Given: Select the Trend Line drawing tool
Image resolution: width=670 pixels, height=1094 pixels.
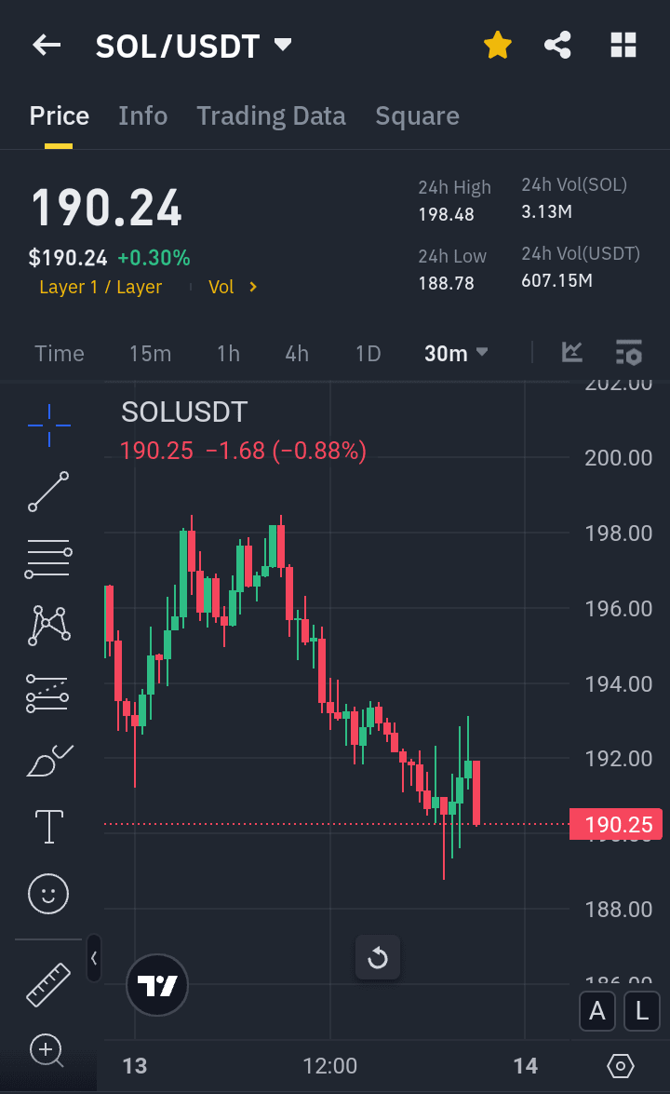Looking at the screenshot, I should pyautogui.click(x=48, y=492).
